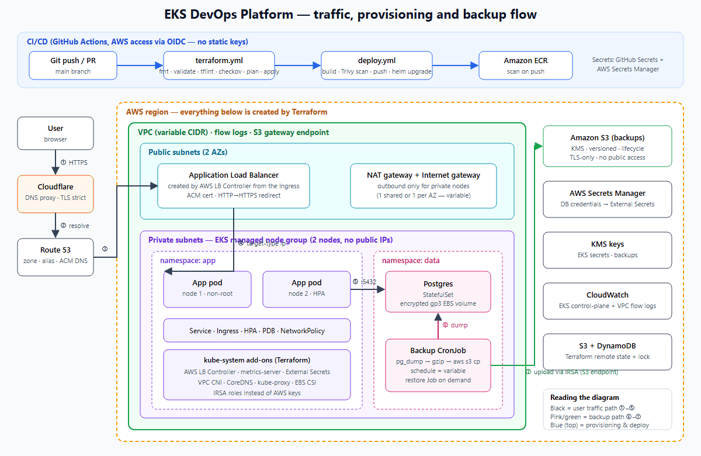
Task: Select the App pod on node 2 with HPA
Action: coord(307,289)
